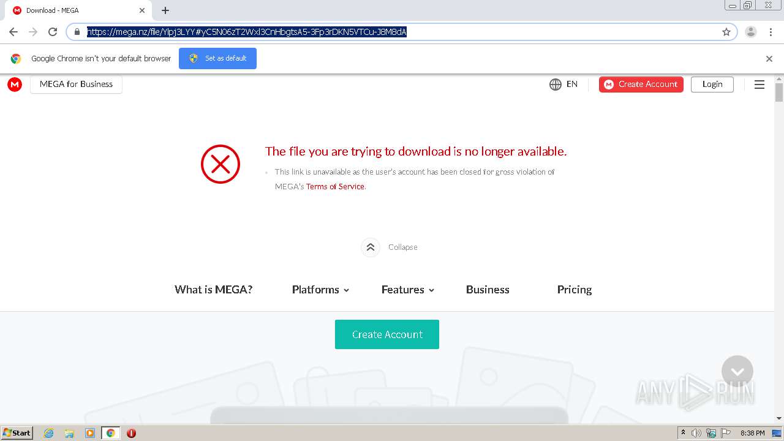Viewport: 784px width, 441px height.
Task: Go forward in browser history
Action: coord(33,32)
